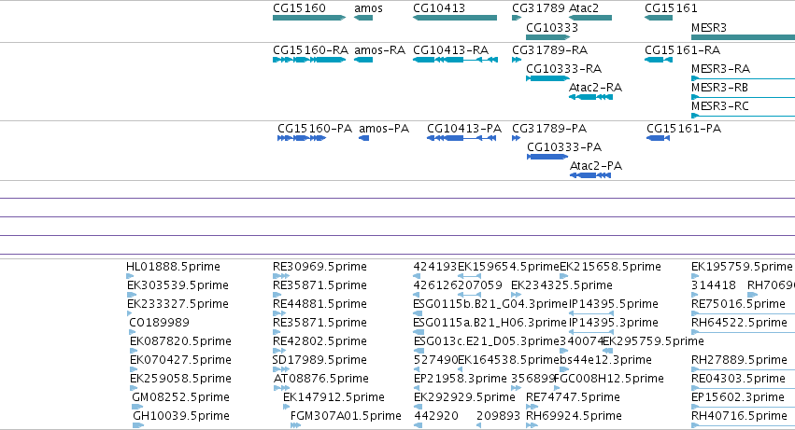The width and height of the screenshot is (795, 430).
Task: Open the EK215658.5prime EST label
Action: point(610,267)
